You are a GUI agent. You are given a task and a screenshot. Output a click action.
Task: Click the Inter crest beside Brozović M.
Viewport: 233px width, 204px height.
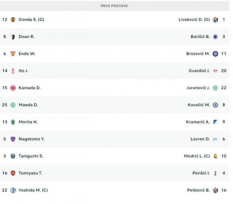pos(215,54)
